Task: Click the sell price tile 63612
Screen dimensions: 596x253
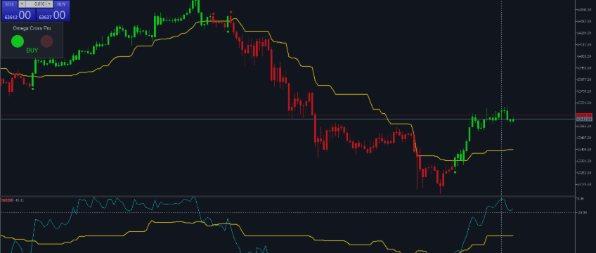Action: tap(18, 15)
